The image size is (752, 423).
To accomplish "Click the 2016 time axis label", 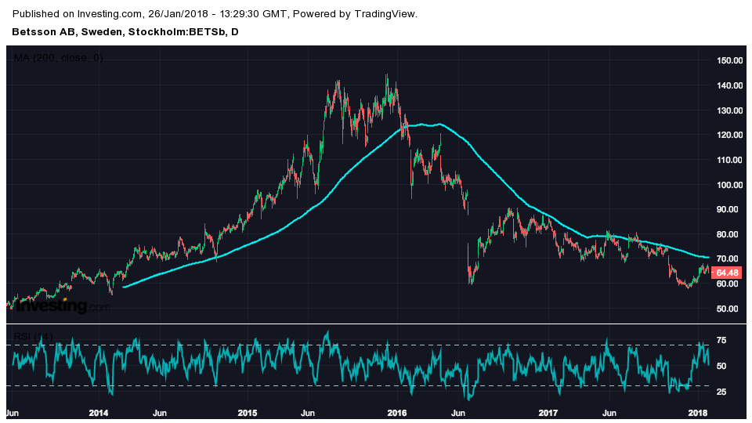I will [397, 413].
